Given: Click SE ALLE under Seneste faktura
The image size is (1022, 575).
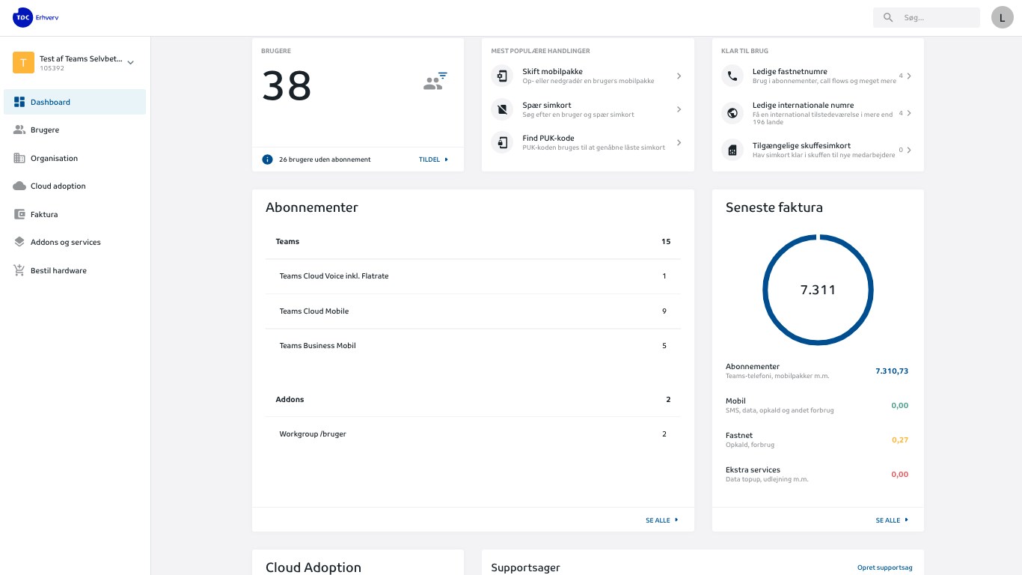Looking at the screenshot, I should pos(892,520).
